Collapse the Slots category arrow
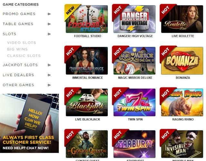Image resolution: width=206 pixels, height=161 pixels. pos(49,34)
